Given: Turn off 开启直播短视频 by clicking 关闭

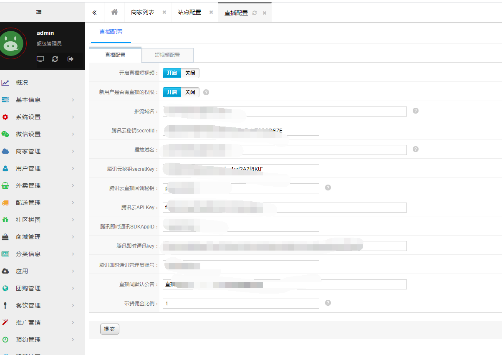Looking at the screenshot, I should [x=190, y=73].
